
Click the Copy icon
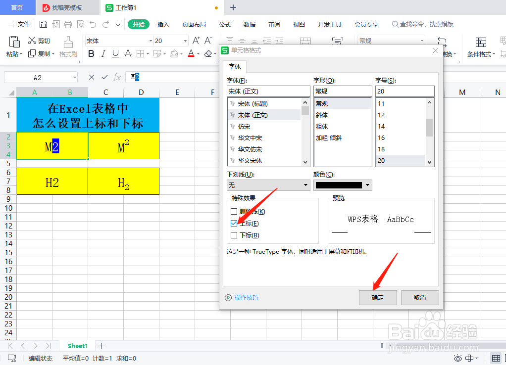32,53
